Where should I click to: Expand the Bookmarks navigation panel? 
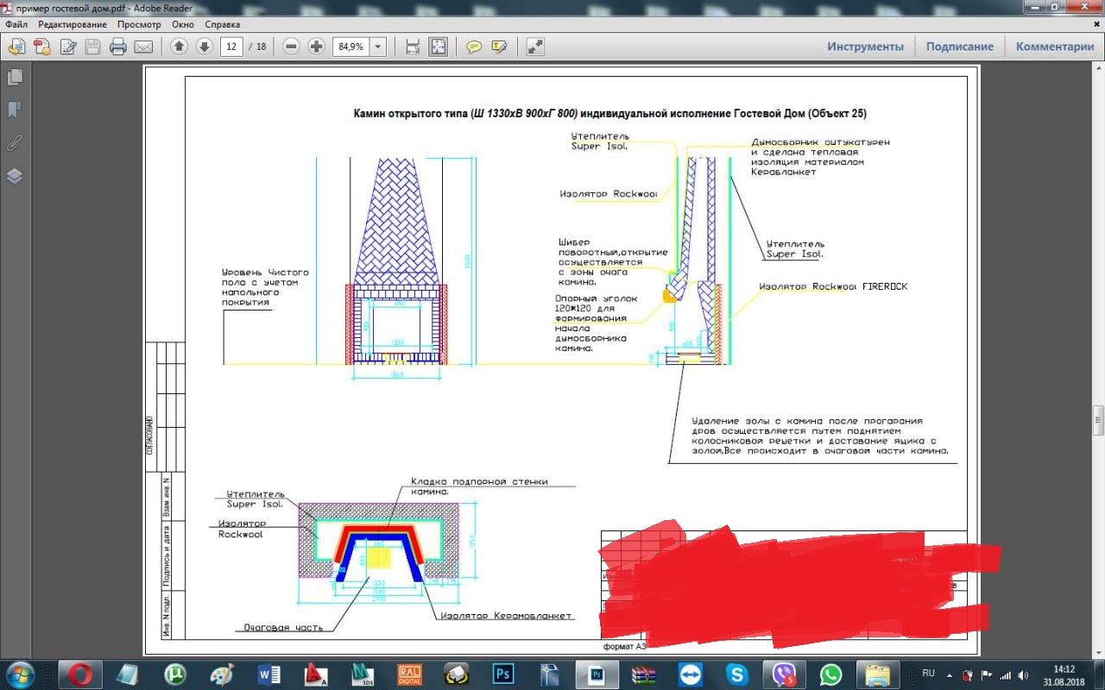[x=14, y=110]
